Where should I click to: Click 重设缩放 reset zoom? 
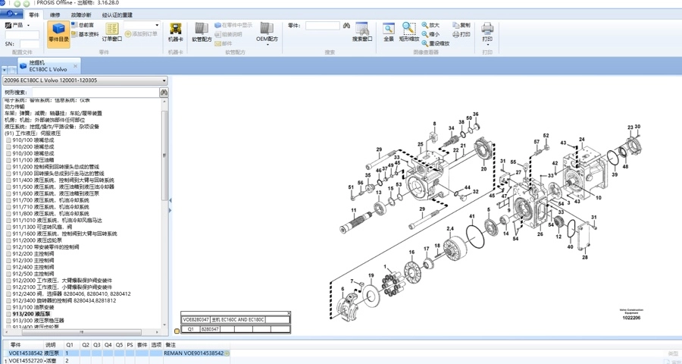436,43
